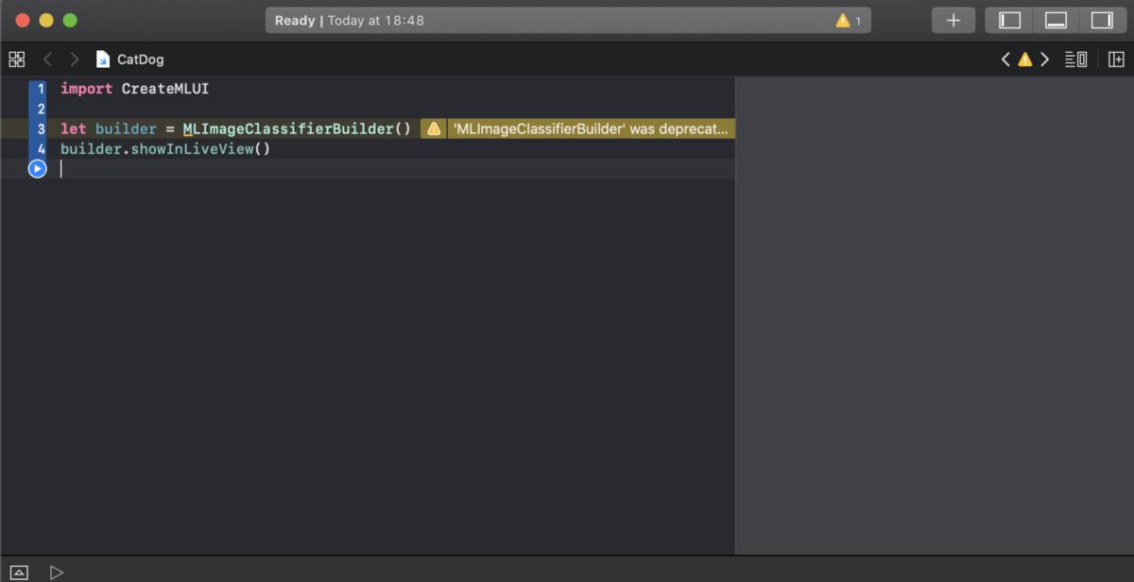
Task: Click the inline warning icon on line 3
Action: click(433, 128)
